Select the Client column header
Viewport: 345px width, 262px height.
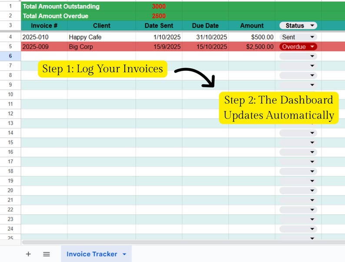(x=101, y=26)
